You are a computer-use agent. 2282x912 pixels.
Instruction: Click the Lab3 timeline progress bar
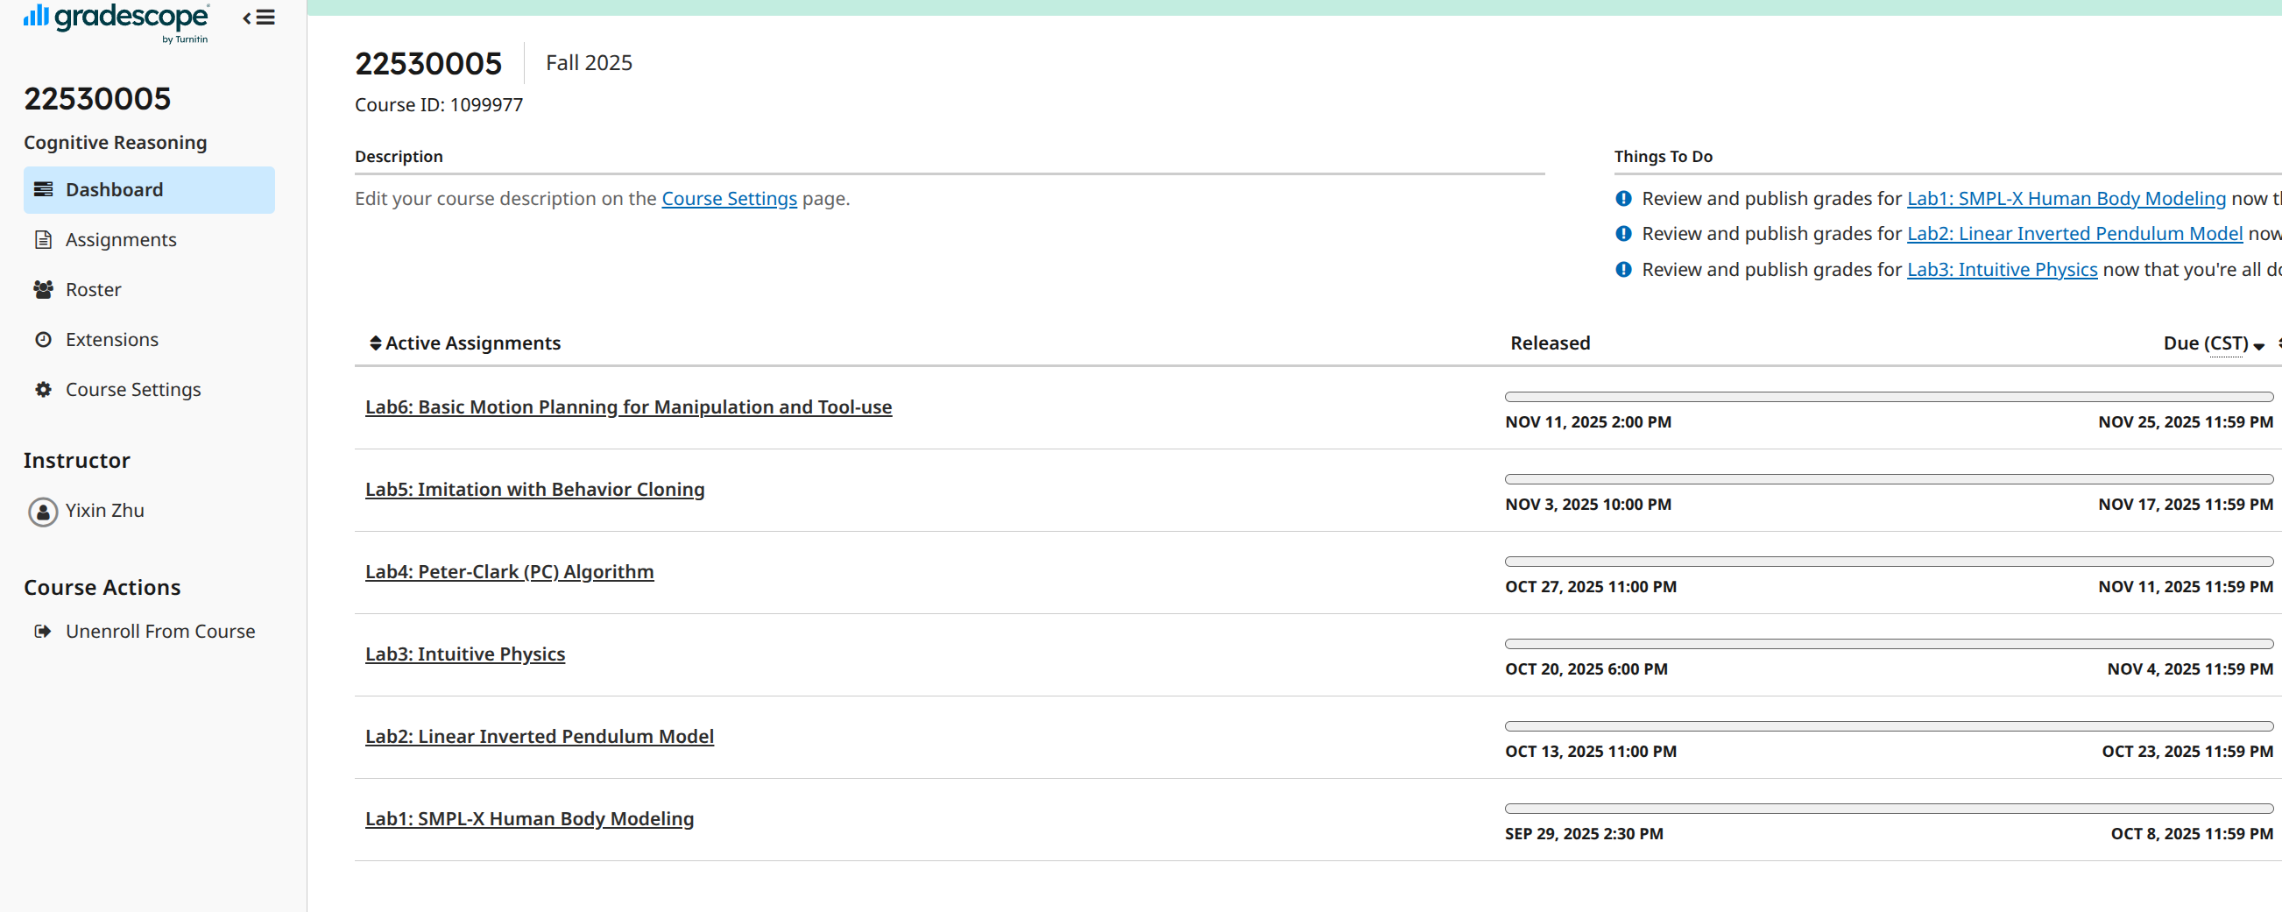[1889, 644]
